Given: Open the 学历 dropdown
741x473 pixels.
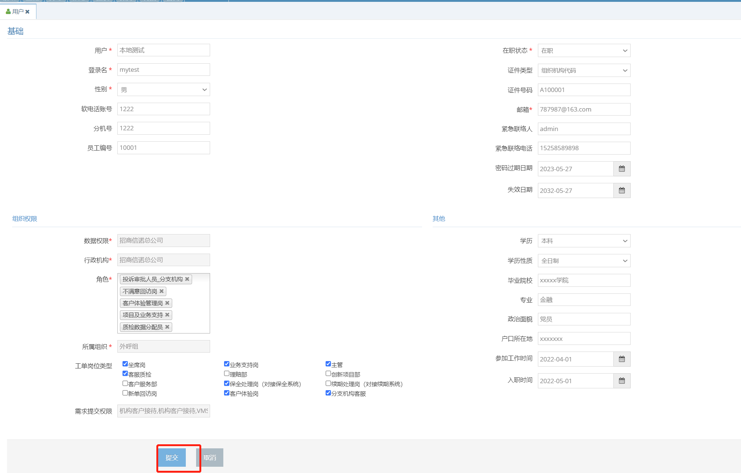Looking at the screenshot, I should 584,241.
